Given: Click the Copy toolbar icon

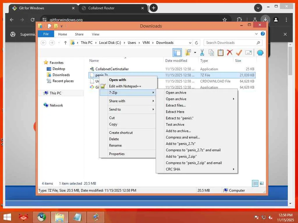Looking at the screenshot, I should [x=211, y=53].
